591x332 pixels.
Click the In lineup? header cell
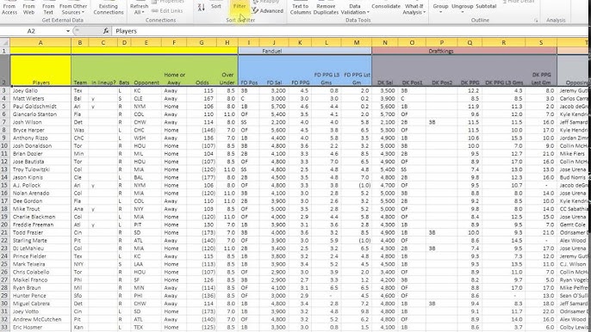103,71
